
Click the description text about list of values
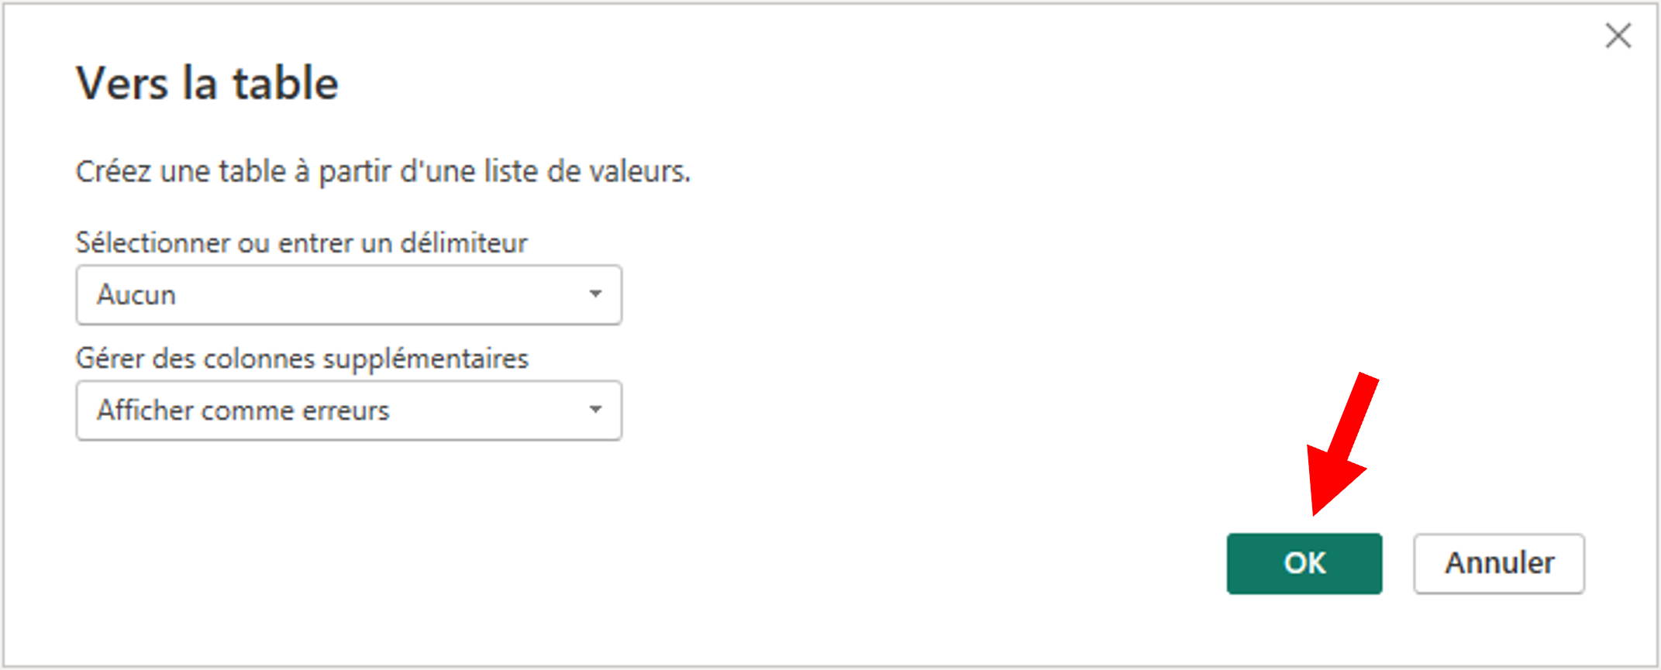[382, 171]
